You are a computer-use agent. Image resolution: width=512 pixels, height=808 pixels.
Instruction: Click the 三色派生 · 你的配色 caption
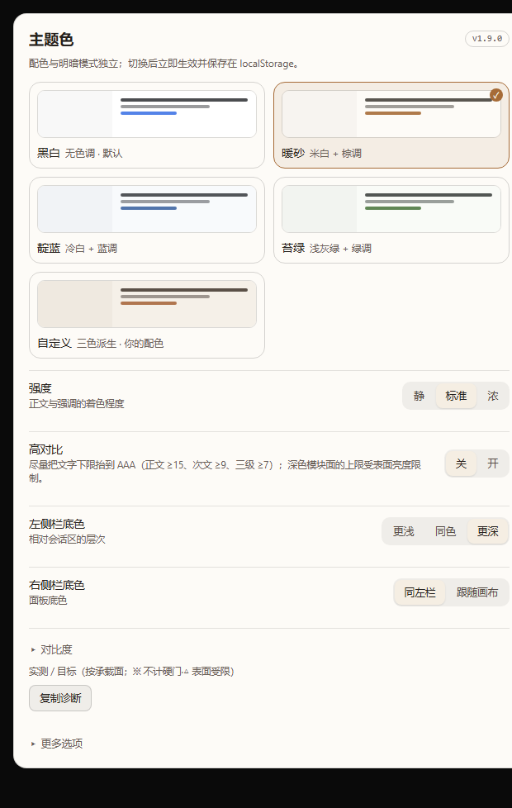pyautogui.click(x=120, y=343)
